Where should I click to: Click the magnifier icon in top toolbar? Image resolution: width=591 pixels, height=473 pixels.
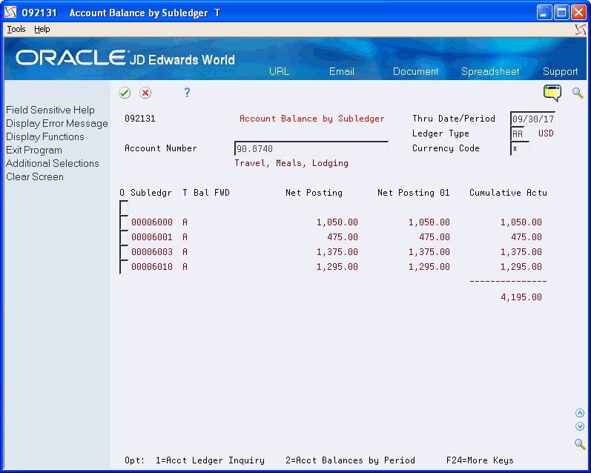(x=578, y=93)
